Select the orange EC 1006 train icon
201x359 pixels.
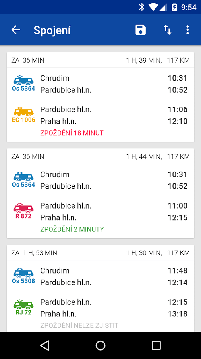point(23,114)
